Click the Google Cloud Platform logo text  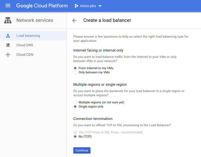click(42, 6)
